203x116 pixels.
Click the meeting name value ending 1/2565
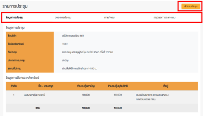(87, 52)
